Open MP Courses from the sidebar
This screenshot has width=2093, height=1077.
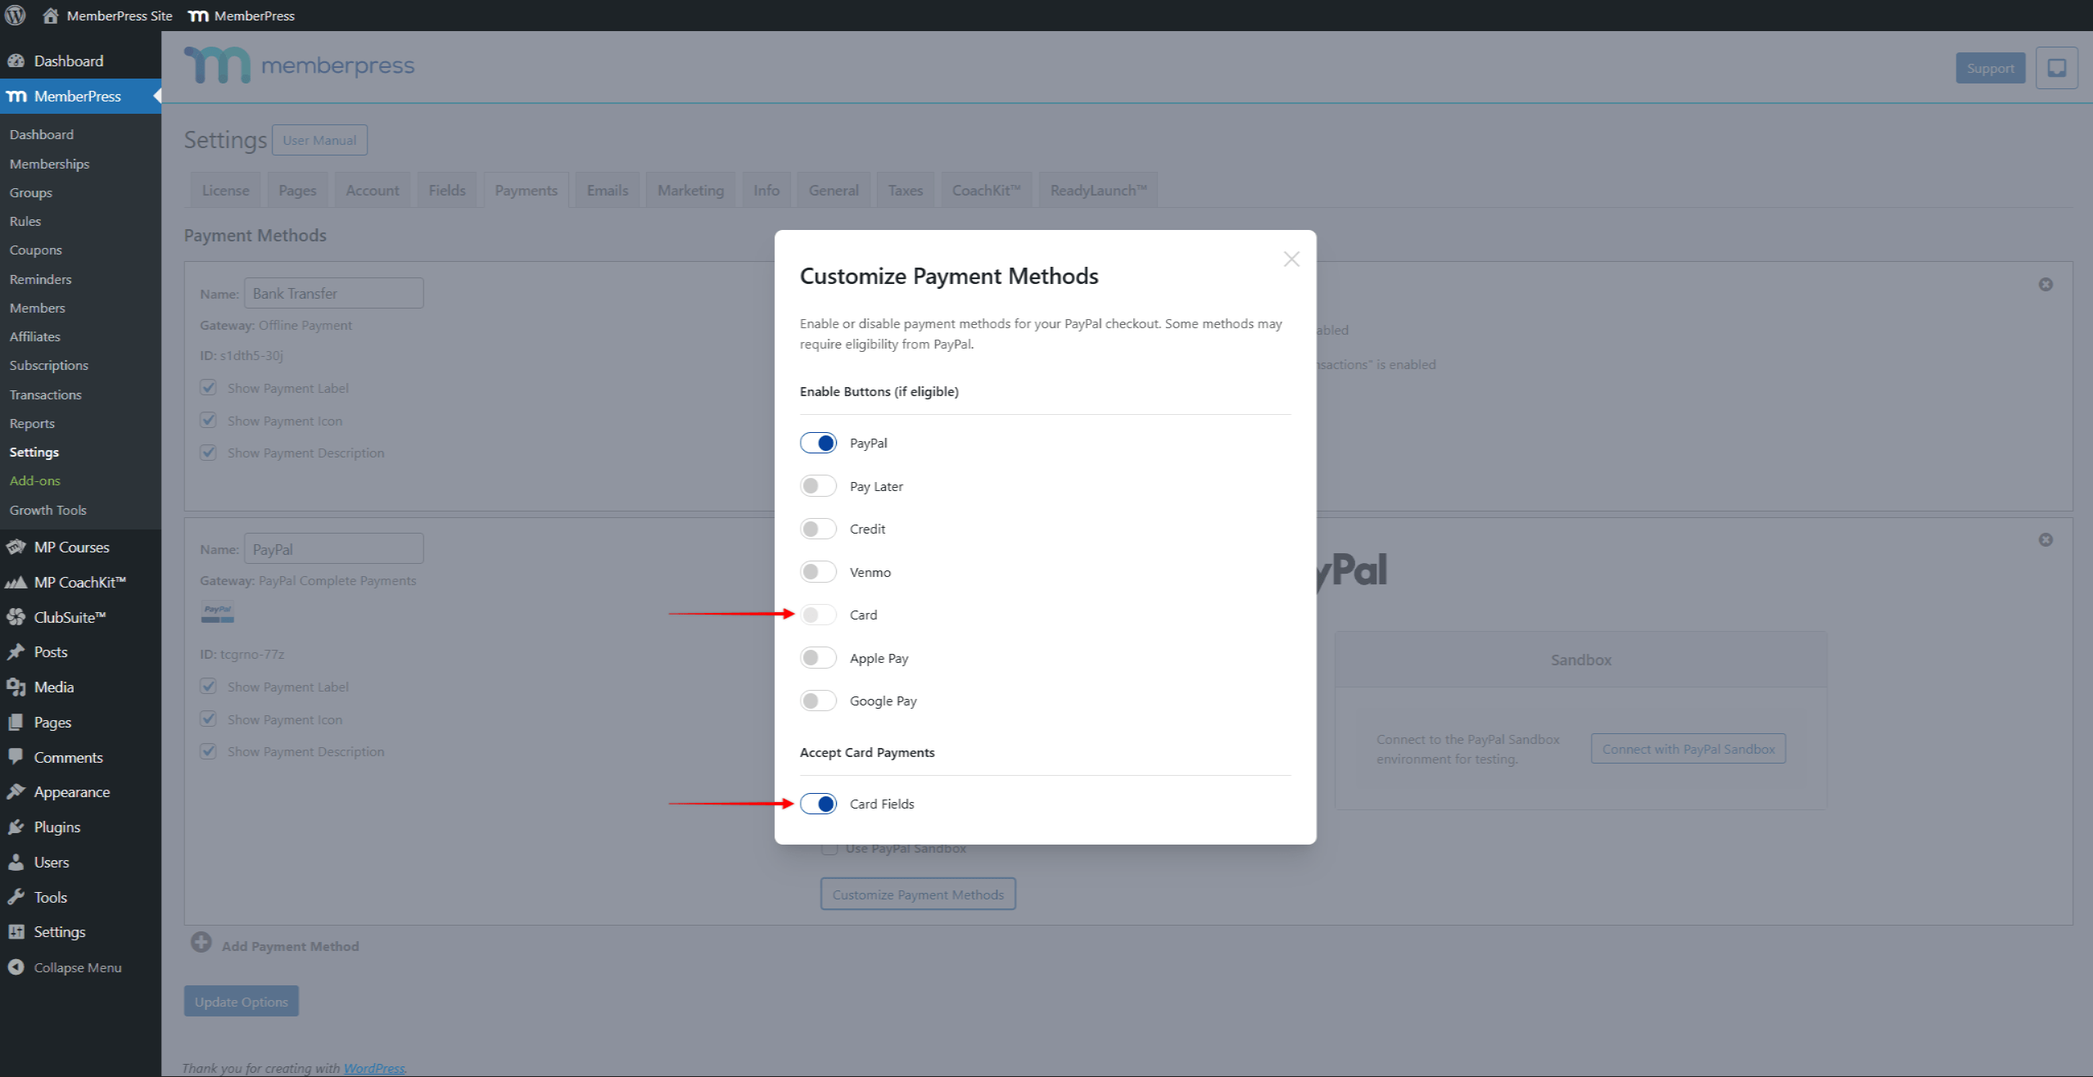pyautogui.click(x=71, y=547)
